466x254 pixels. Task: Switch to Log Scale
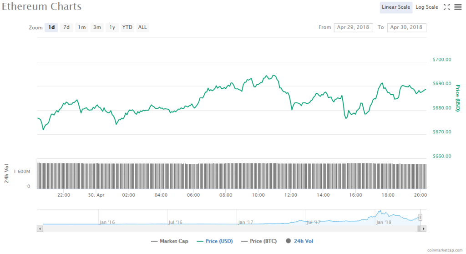(x=427, y=7)
